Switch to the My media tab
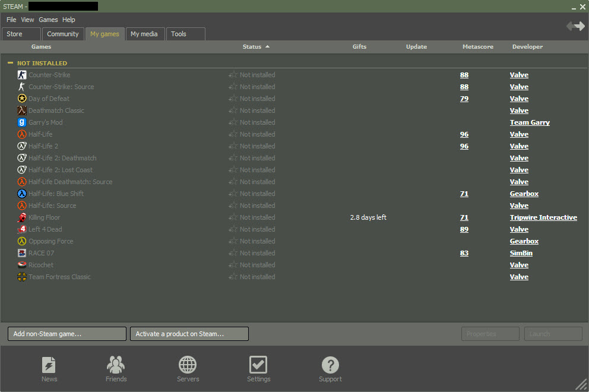589x392 pixels. pyautogui.click(x=144, y=34)
